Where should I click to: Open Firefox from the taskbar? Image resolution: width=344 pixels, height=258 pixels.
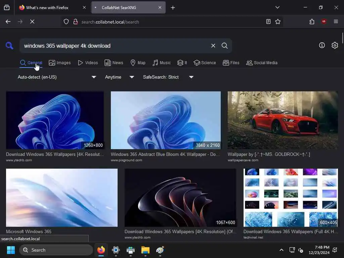click(x=101, y=250)
